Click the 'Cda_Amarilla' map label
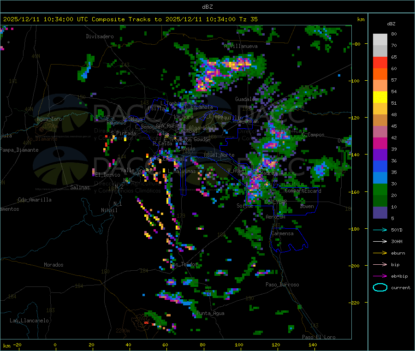The width and height of the screenshot is (415, 351). coord(35,200)
